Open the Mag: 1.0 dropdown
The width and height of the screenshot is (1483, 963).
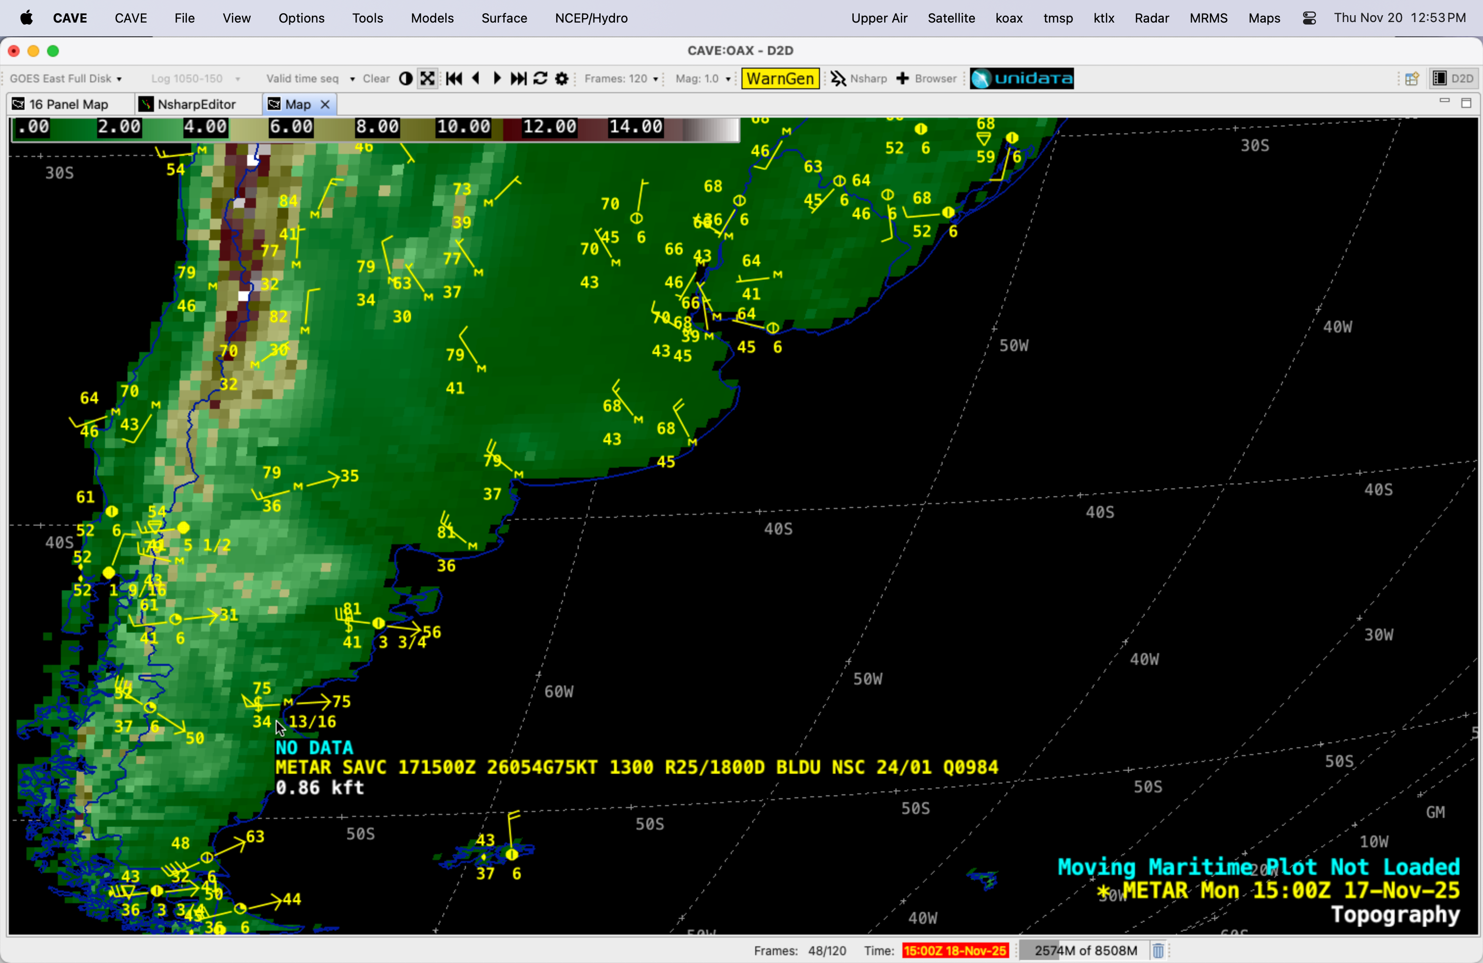pyautogui.click(x=703, y=78)
